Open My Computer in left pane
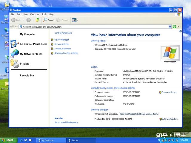The width and height of the screenshot is (191, 143). 28,34
